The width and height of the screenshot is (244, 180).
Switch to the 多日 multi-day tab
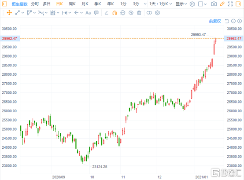tap(47, 4)
